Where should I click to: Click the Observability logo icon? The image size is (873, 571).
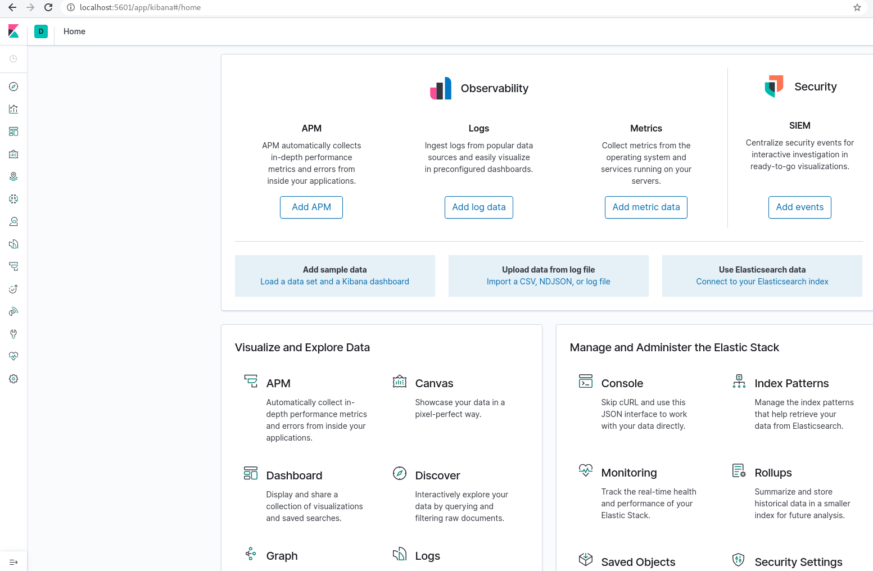point(441,88)
